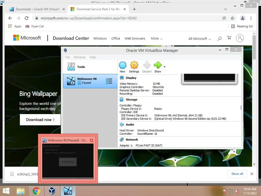Close the Widnwows 98 preview popup
The width and height of the screenshot is (261, 196).
pyautogui.click(x=92, y=140)
